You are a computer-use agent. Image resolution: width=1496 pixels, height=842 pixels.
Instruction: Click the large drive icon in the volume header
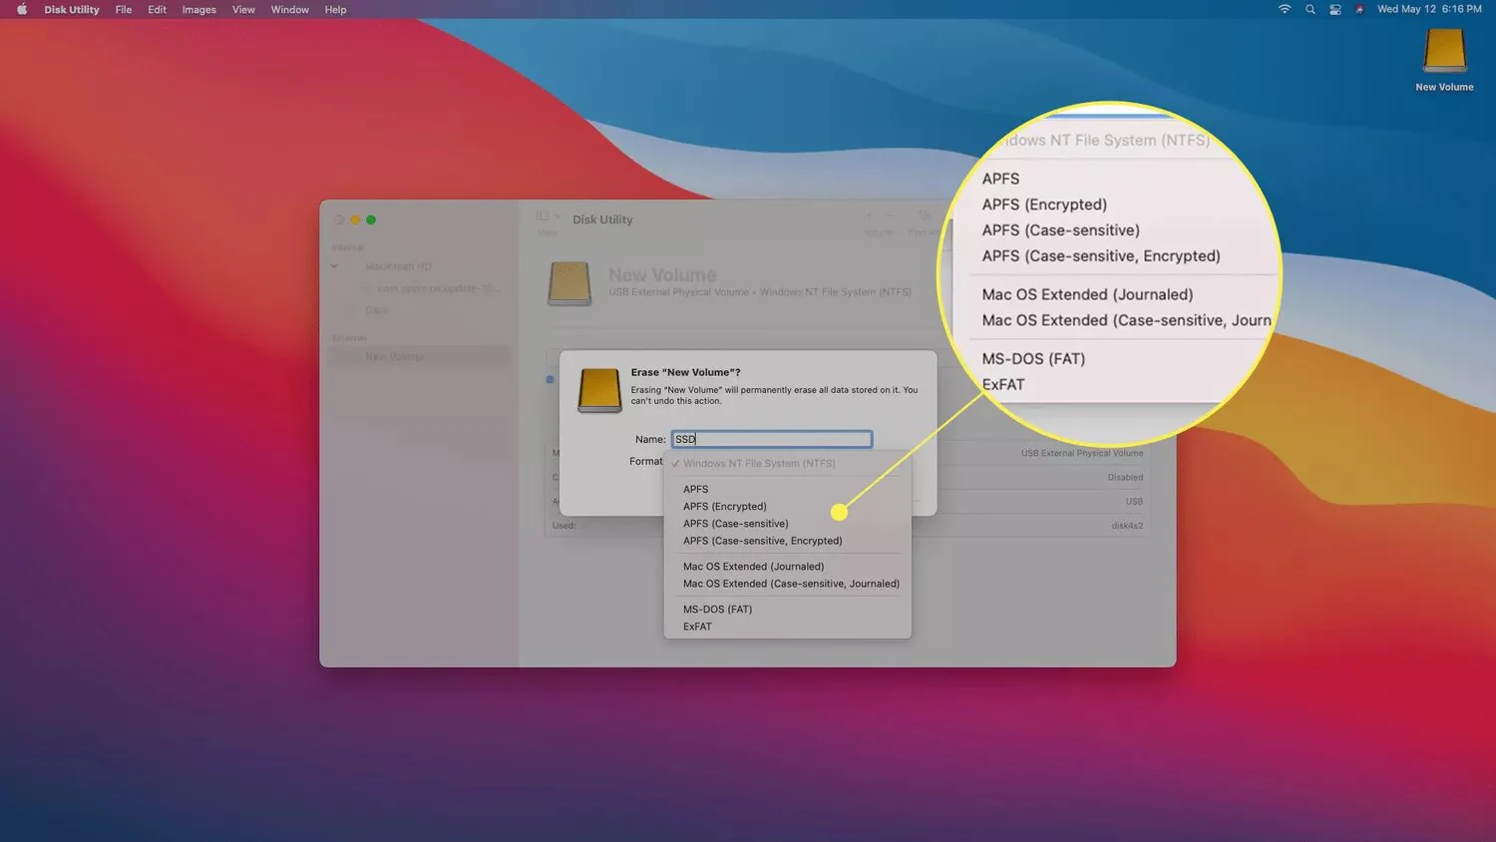coord(569,282)
